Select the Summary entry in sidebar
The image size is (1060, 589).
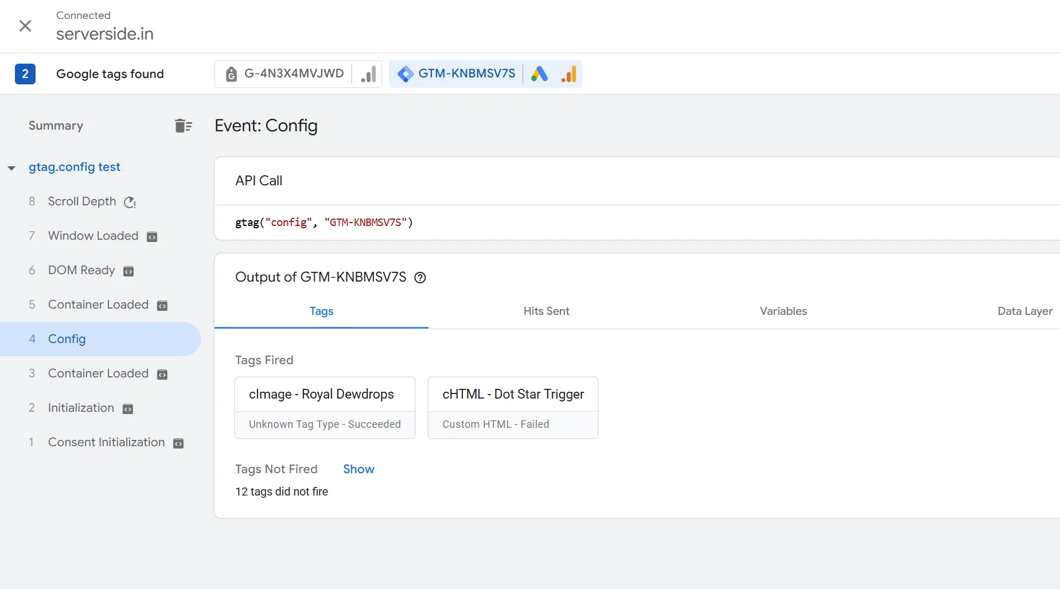click(56, 126)
